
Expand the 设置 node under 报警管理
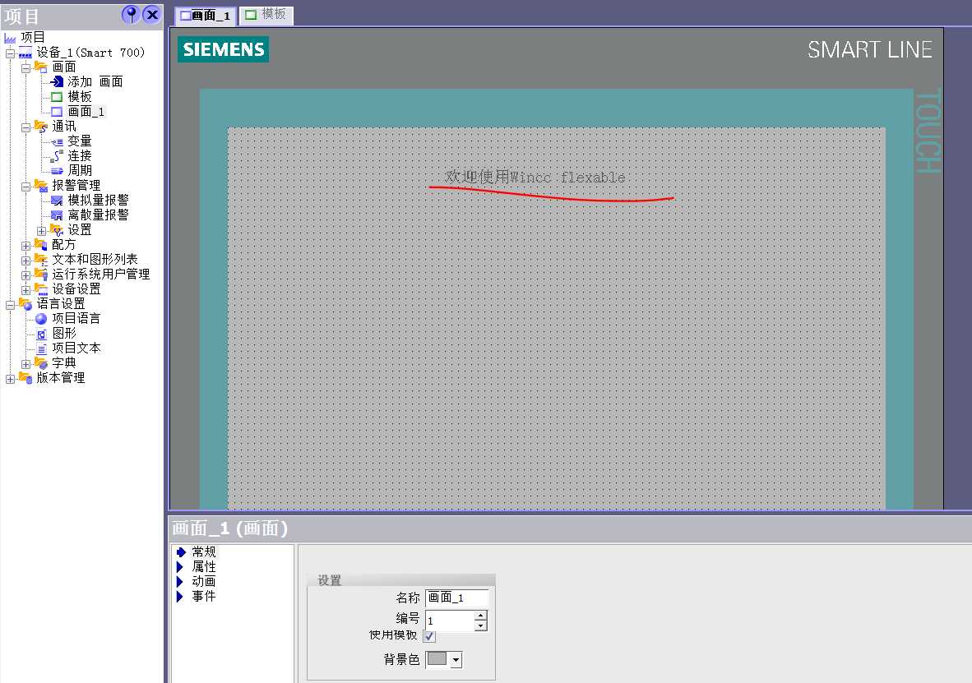41,231
